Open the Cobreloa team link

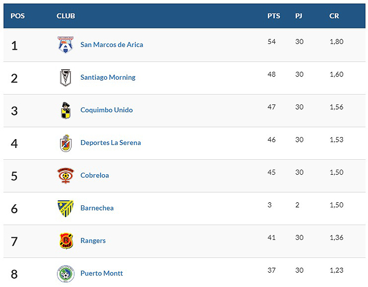click(x=94, y=175)
